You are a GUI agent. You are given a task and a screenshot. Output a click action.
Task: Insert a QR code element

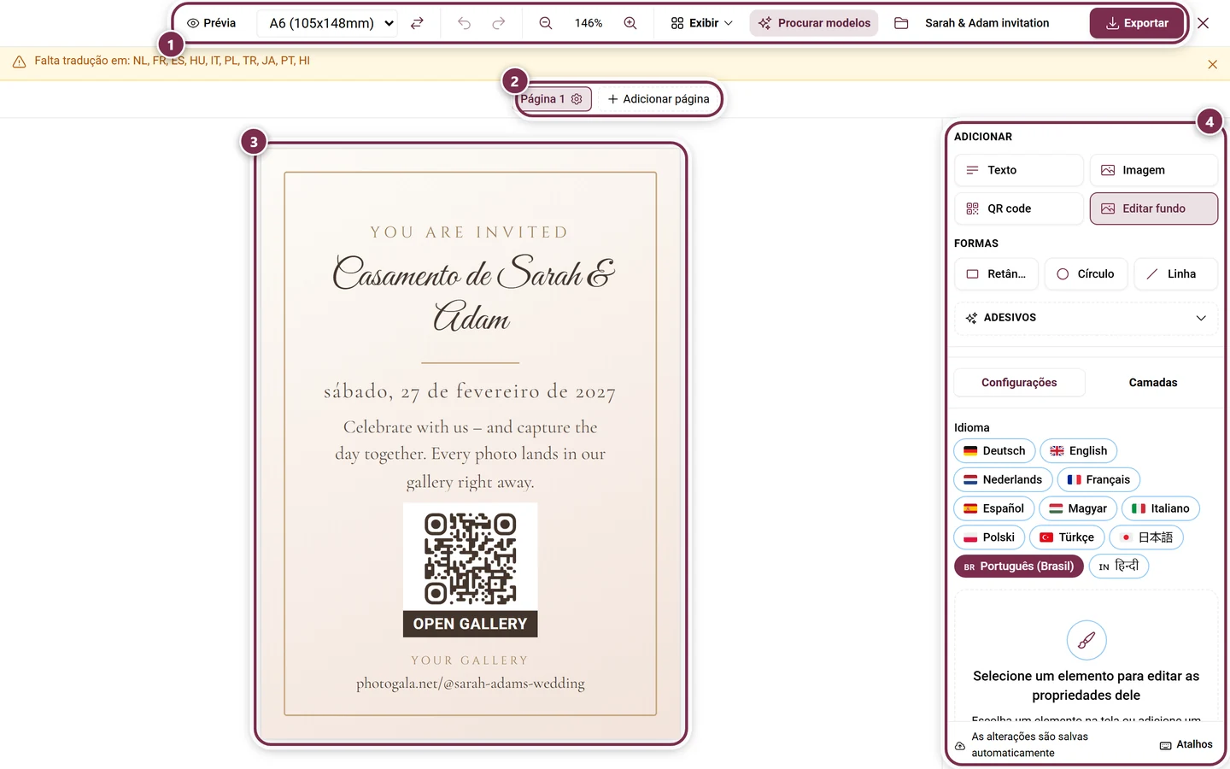click(1018, 208)
